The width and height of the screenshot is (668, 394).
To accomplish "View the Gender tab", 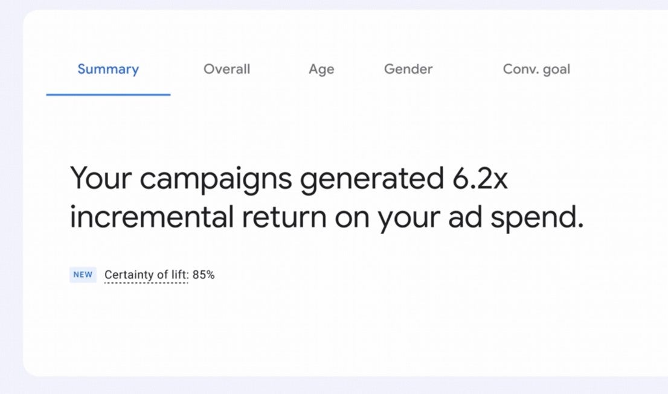I will 408,69.
